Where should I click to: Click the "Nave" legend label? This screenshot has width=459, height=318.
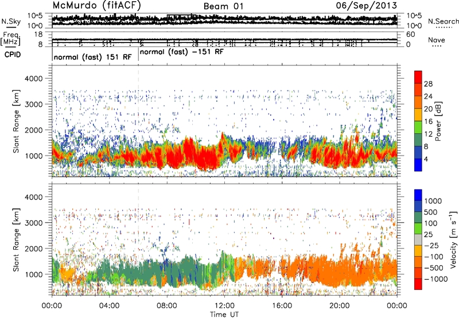(x=437, y=40)
